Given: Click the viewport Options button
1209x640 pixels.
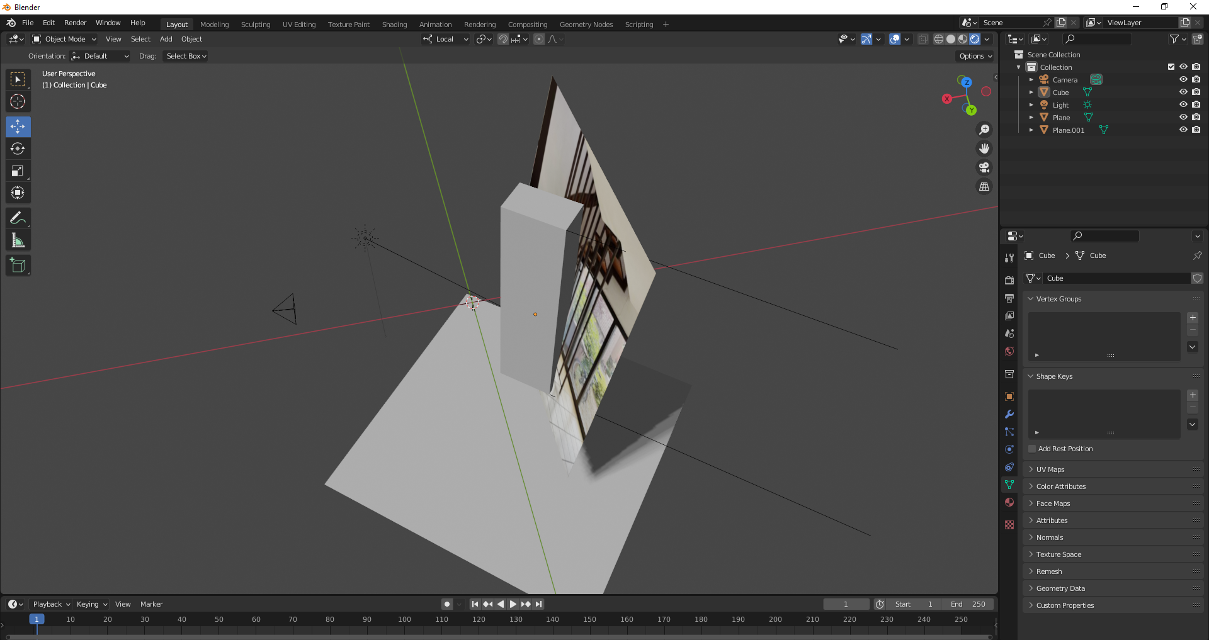Looking at the screenshot, I should pyautogui.click(x=975, y=56).
